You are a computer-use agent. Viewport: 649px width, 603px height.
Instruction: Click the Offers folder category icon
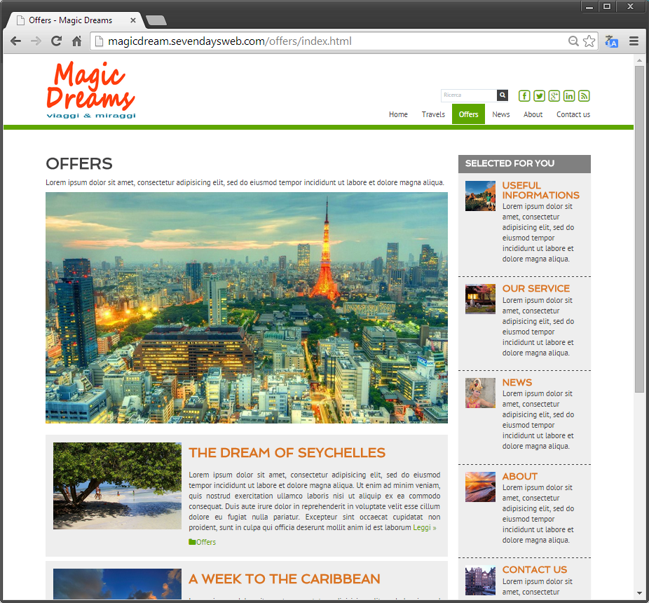192,542
